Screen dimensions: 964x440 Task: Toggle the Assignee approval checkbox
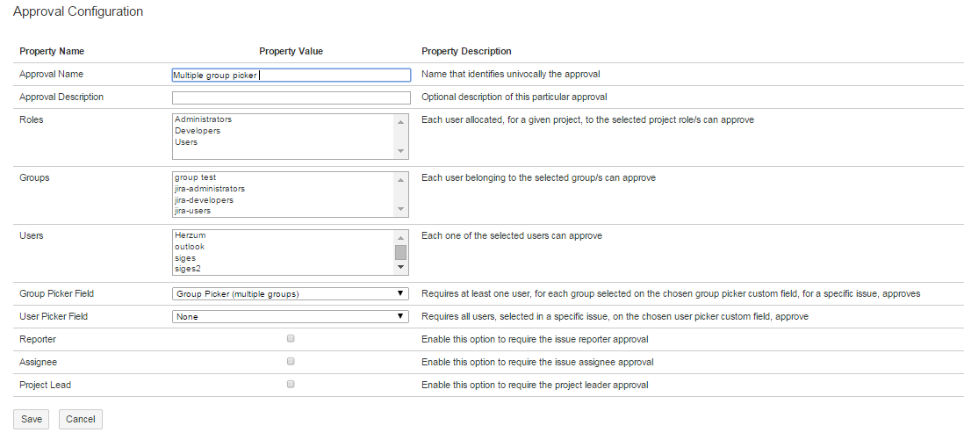291,361
